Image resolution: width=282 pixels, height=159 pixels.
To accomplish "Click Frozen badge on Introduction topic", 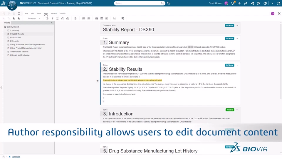I will click(230, 110).
